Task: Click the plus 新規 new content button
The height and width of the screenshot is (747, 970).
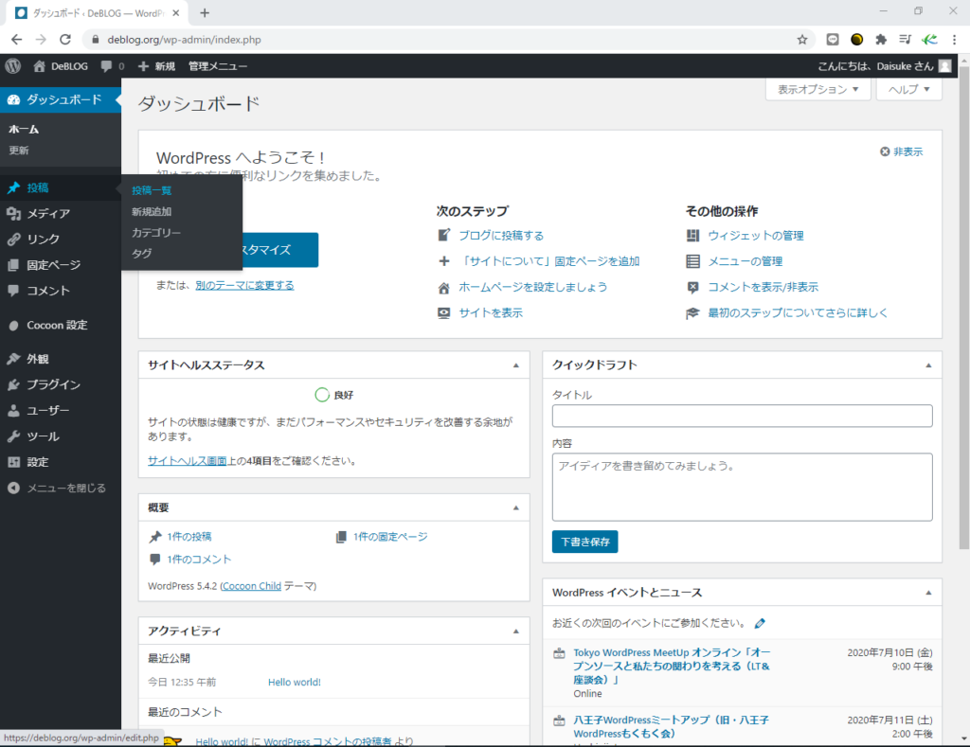Action: tap(156, 65)
